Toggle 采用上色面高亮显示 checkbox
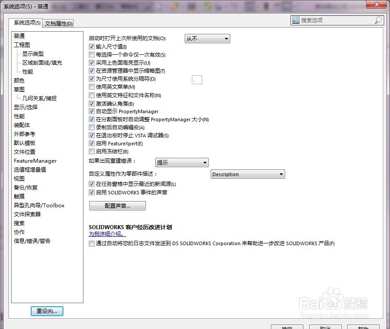This screenshot has width=390, height=329. (x=91, y=62)
